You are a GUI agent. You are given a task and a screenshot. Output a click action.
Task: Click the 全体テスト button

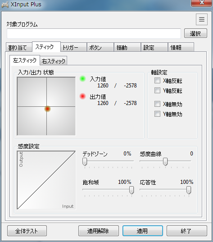(x=27, y=231)
